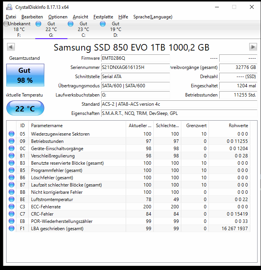Click the CrystalDiskInfo title bar app icon

9,7
